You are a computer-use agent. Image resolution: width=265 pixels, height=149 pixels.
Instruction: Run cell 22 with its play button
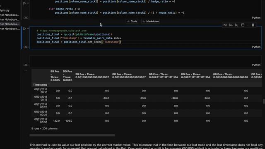click(24, 29)
